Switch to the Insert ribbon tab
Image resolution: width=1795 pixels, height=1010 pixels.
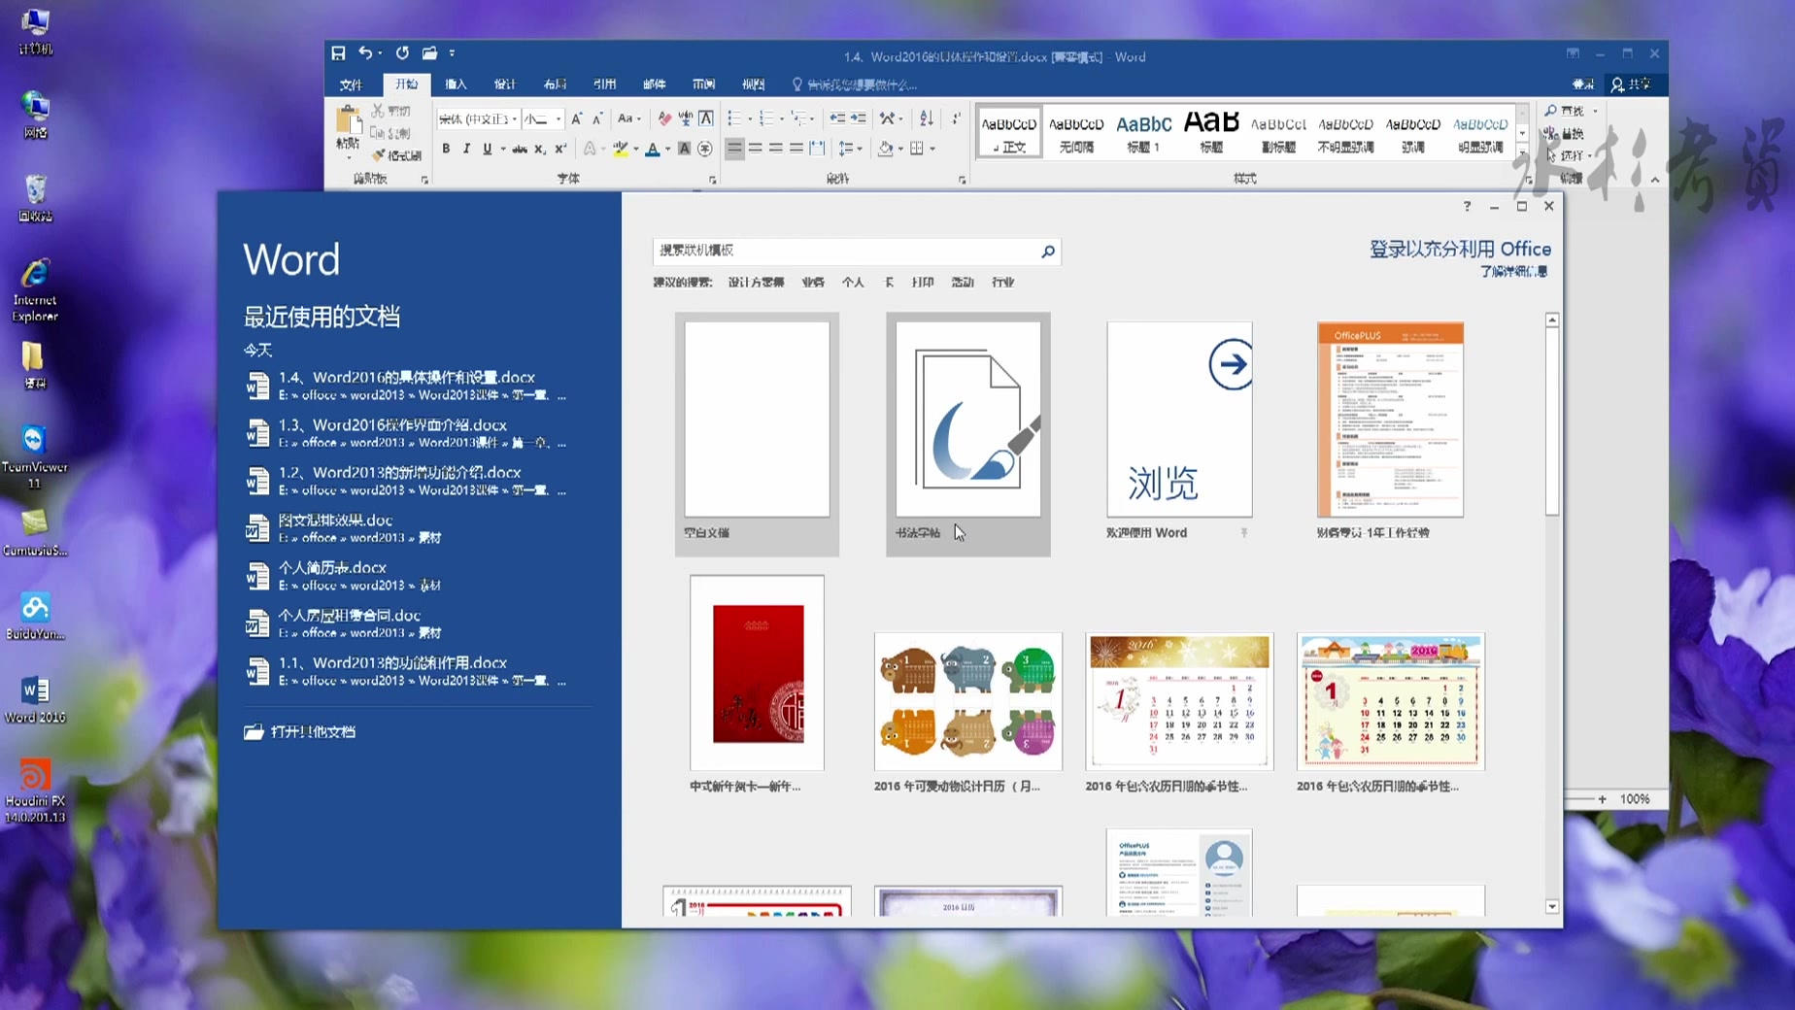[x=456, y=84]
